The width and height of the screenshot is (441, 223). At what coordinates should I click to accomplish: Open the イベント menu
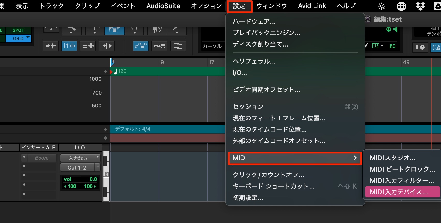pyautogui.click(x=123, y=6)
